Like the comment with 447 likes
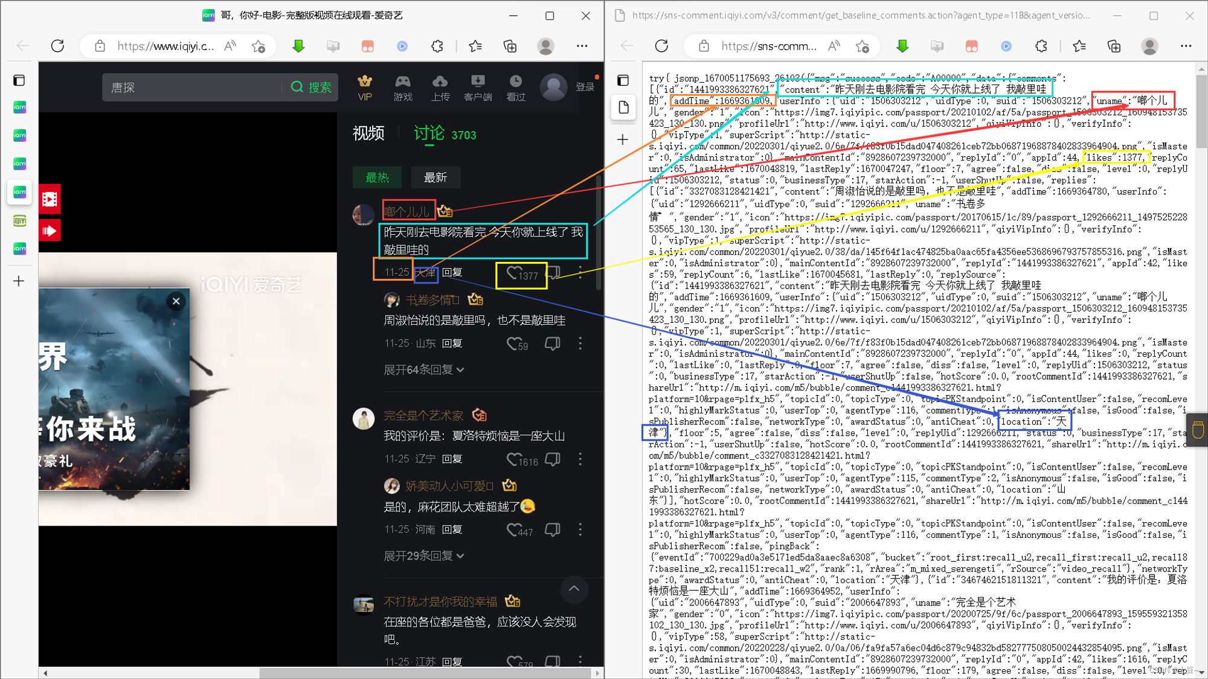The image size is (1208, 679). click(513, 530)
